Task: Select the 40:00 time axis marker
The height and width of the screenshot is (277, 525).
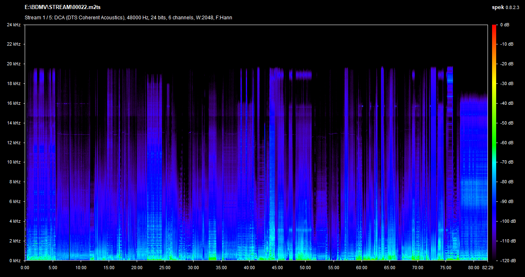Action: pyautogui.click(x=249, y=268)
